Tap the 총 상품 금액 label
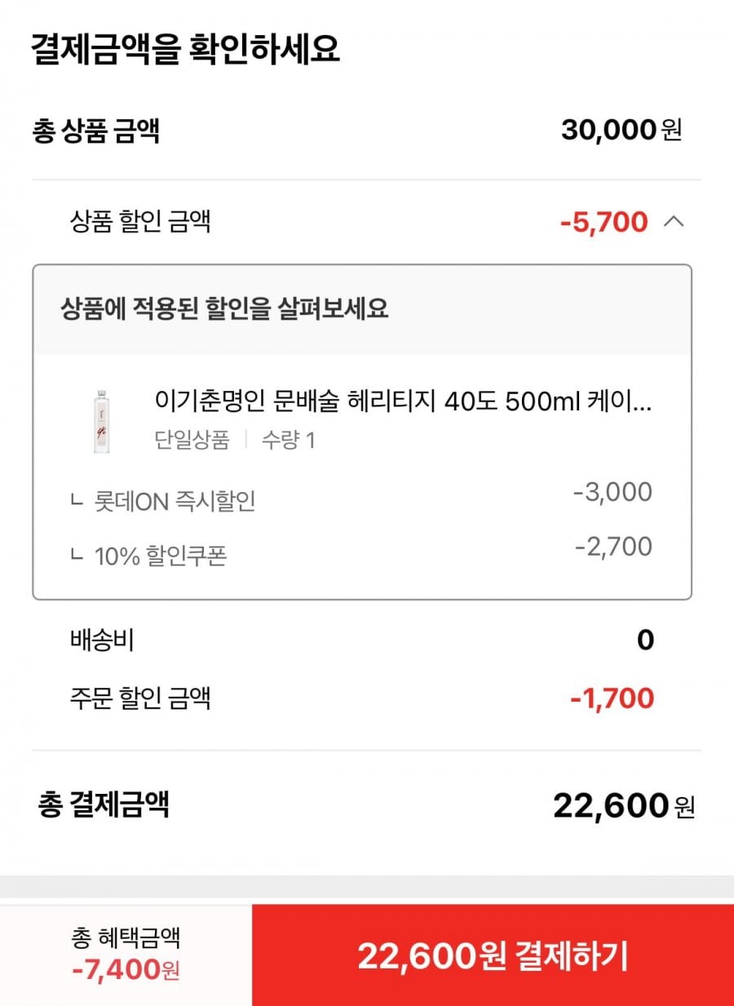Screen dimensions: 734x1006 pyautogui.click(x=95, y=131)
